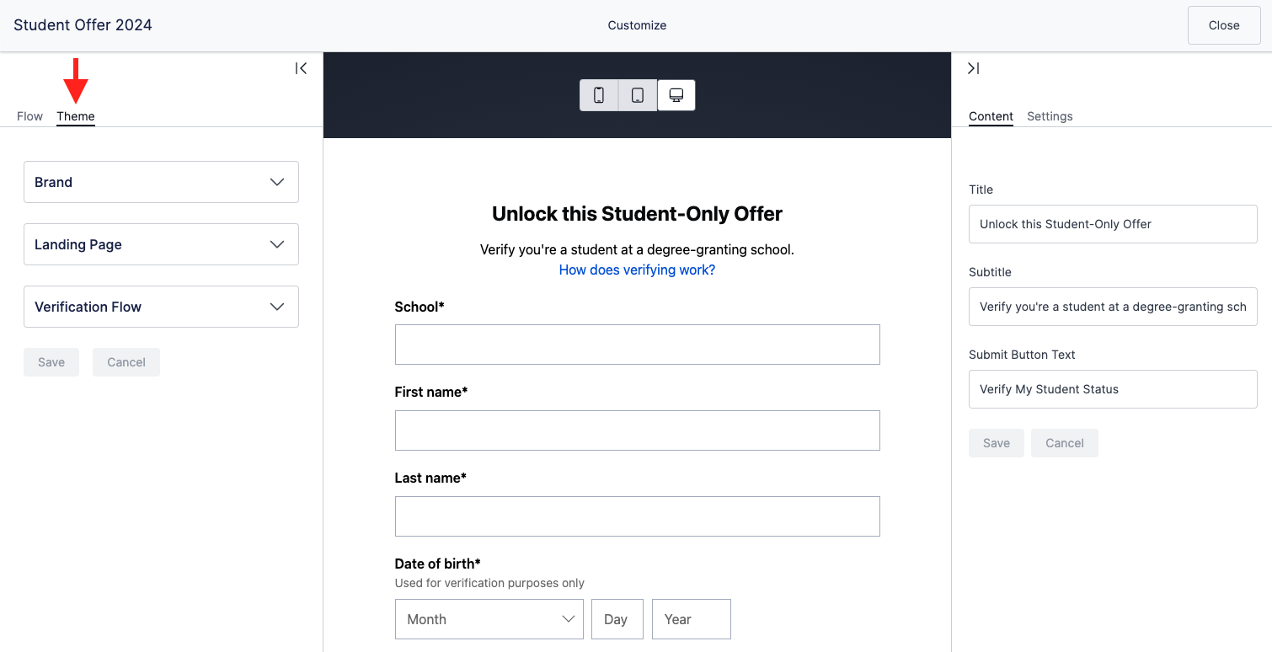Collapse the right panel with the arrow icon

[x=973, y=68]
